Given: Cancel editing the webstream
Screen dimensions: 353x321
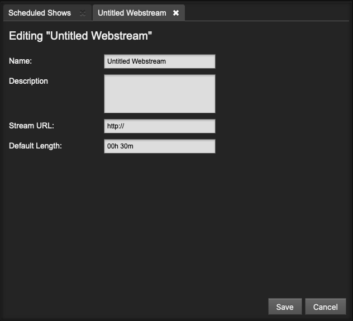Looking at the screenshot, I should click(325, 306).
